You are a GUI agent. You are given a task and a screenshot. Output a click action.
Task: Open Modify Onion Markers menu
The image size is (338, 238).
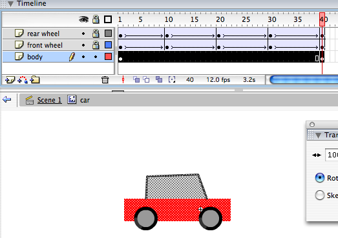pyautogui.click(x=172, y=79)
